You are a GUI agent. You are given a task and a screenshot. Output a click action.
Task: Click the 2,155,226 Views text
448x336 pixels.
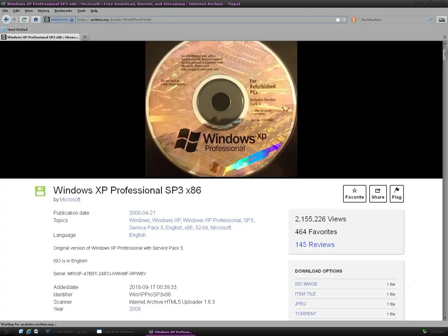321,219
